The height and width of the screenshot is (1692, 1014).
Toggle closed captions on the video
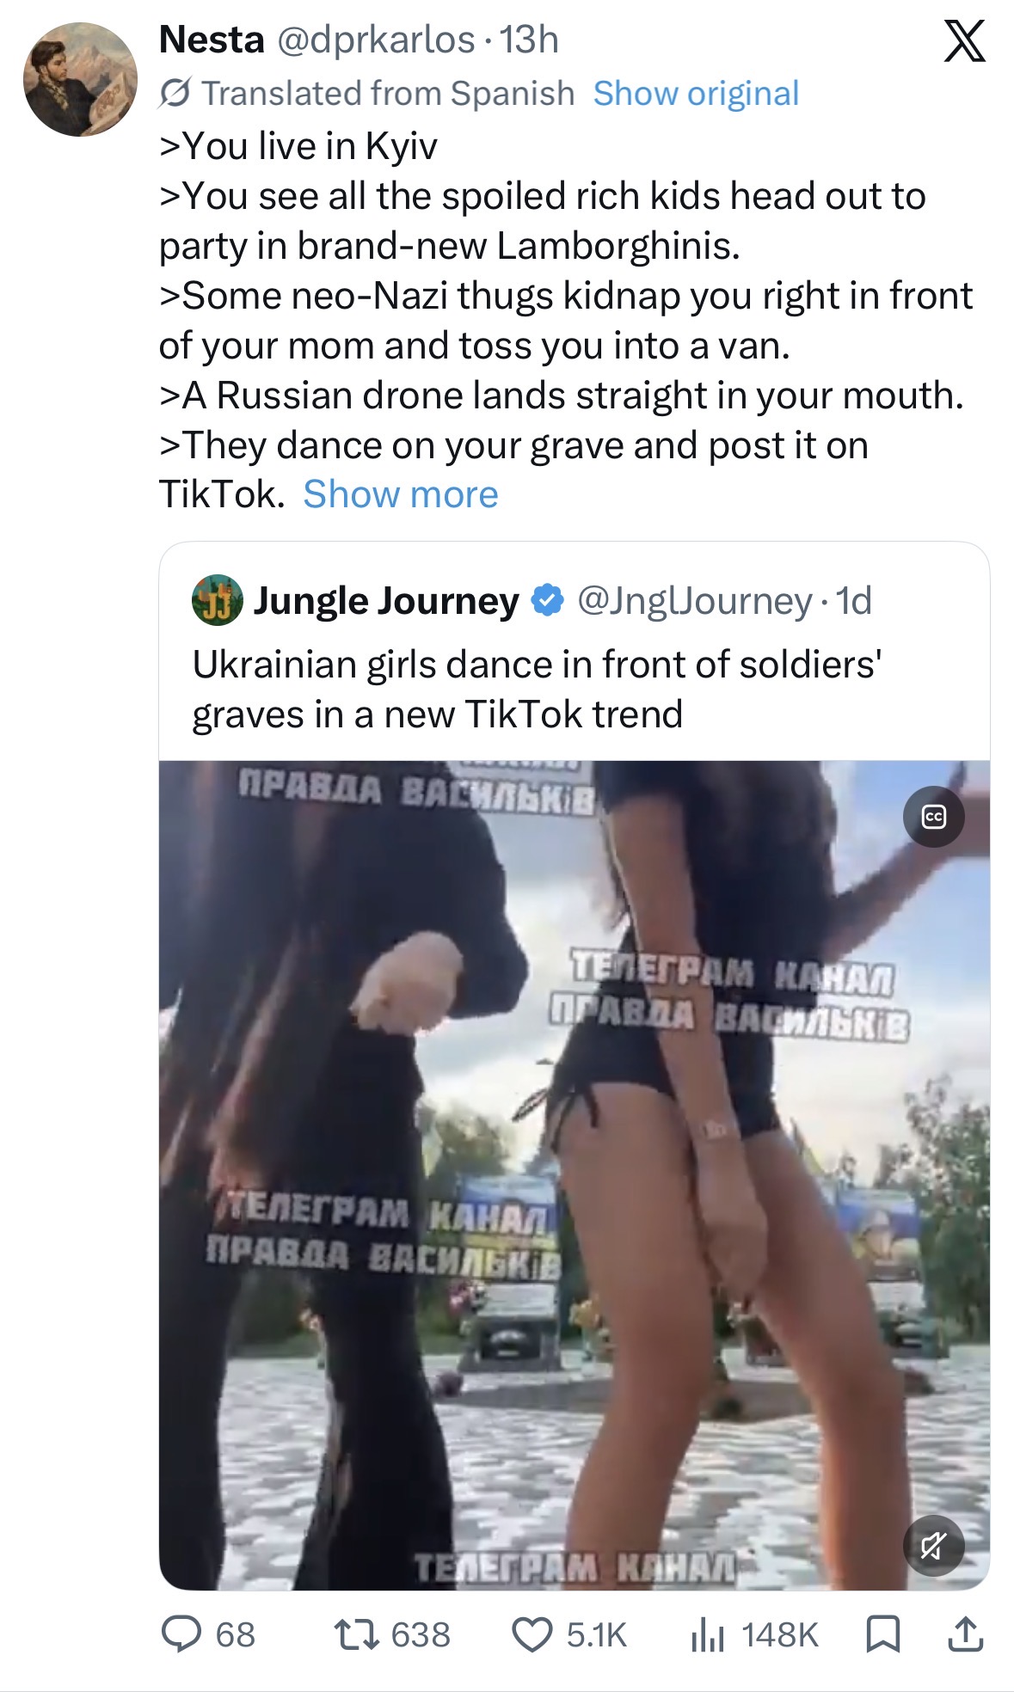[x=933, y=817]
